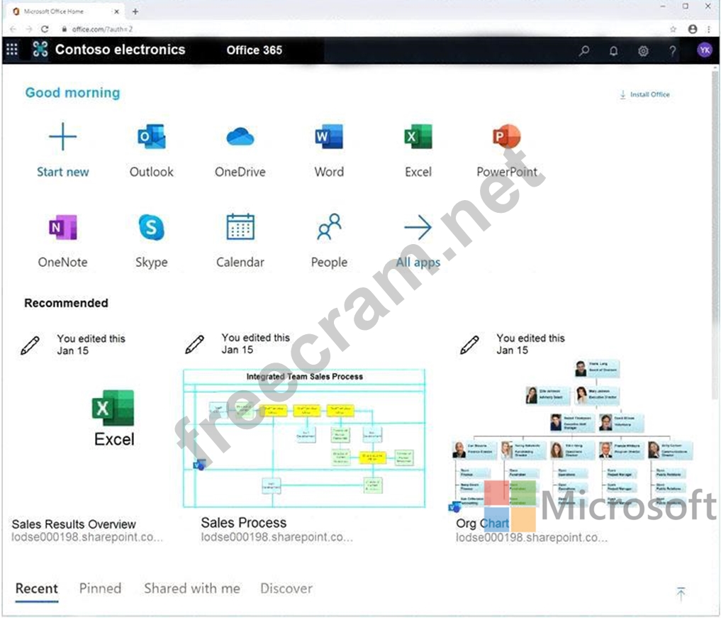721x618 pixels.
Task: Click Install Office link
Action: pyautogui.click(x=644, y=94)
